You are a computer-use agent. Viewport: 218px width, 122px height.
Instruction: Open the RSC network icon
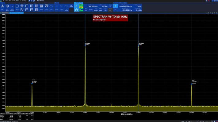pyautogui.click(x=2, y=6)
